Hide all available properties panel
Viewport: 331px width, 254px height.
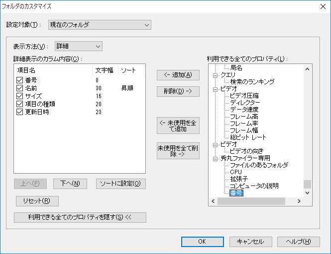tap(80, 217)
